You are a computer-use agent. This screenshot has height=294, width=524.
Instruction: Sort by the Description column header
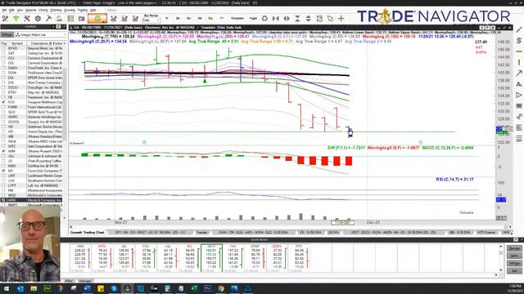[46, 43]
